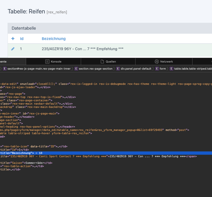Image resolution: width=212 pixels, height=197 pixels.
Task: Click the [rex_reifen] table name label
Action: point(57,12)
